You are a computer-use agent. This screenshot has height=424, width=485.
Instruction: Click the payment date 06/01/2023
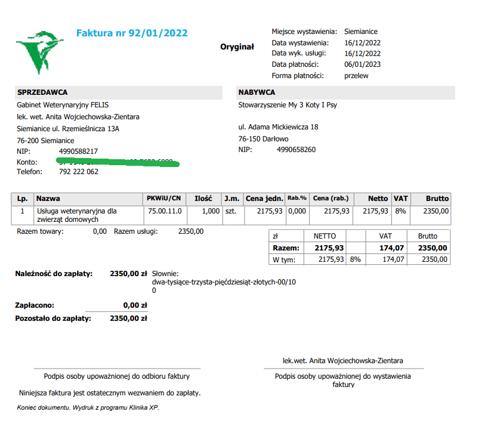pyautogui.click(x=362, y=64)
